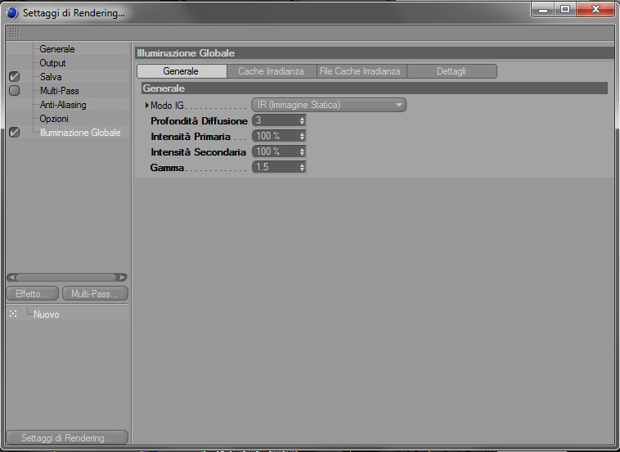
Task: Open the Modo IG dropdown menu
Action: 329,105
